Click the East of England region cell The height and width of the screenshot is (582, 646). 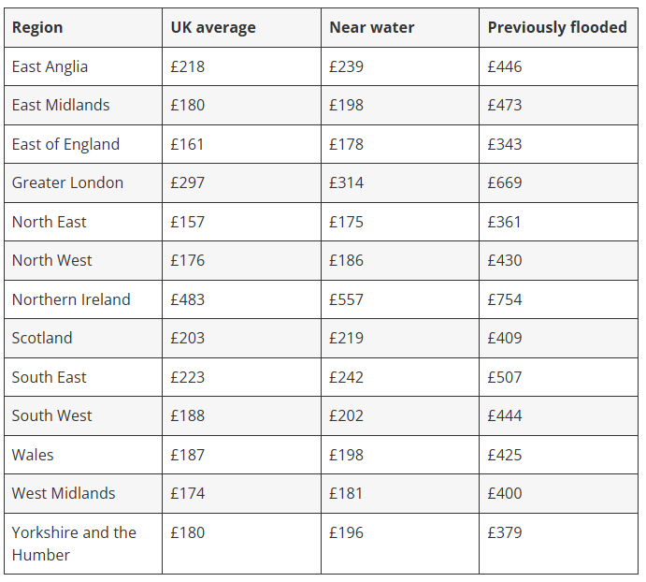[65, 144]
